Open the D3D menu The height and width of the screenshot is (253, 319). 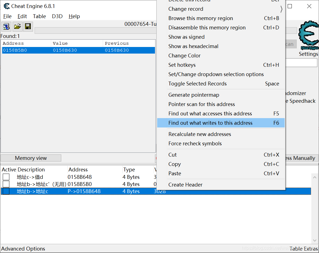coord(57,16)
